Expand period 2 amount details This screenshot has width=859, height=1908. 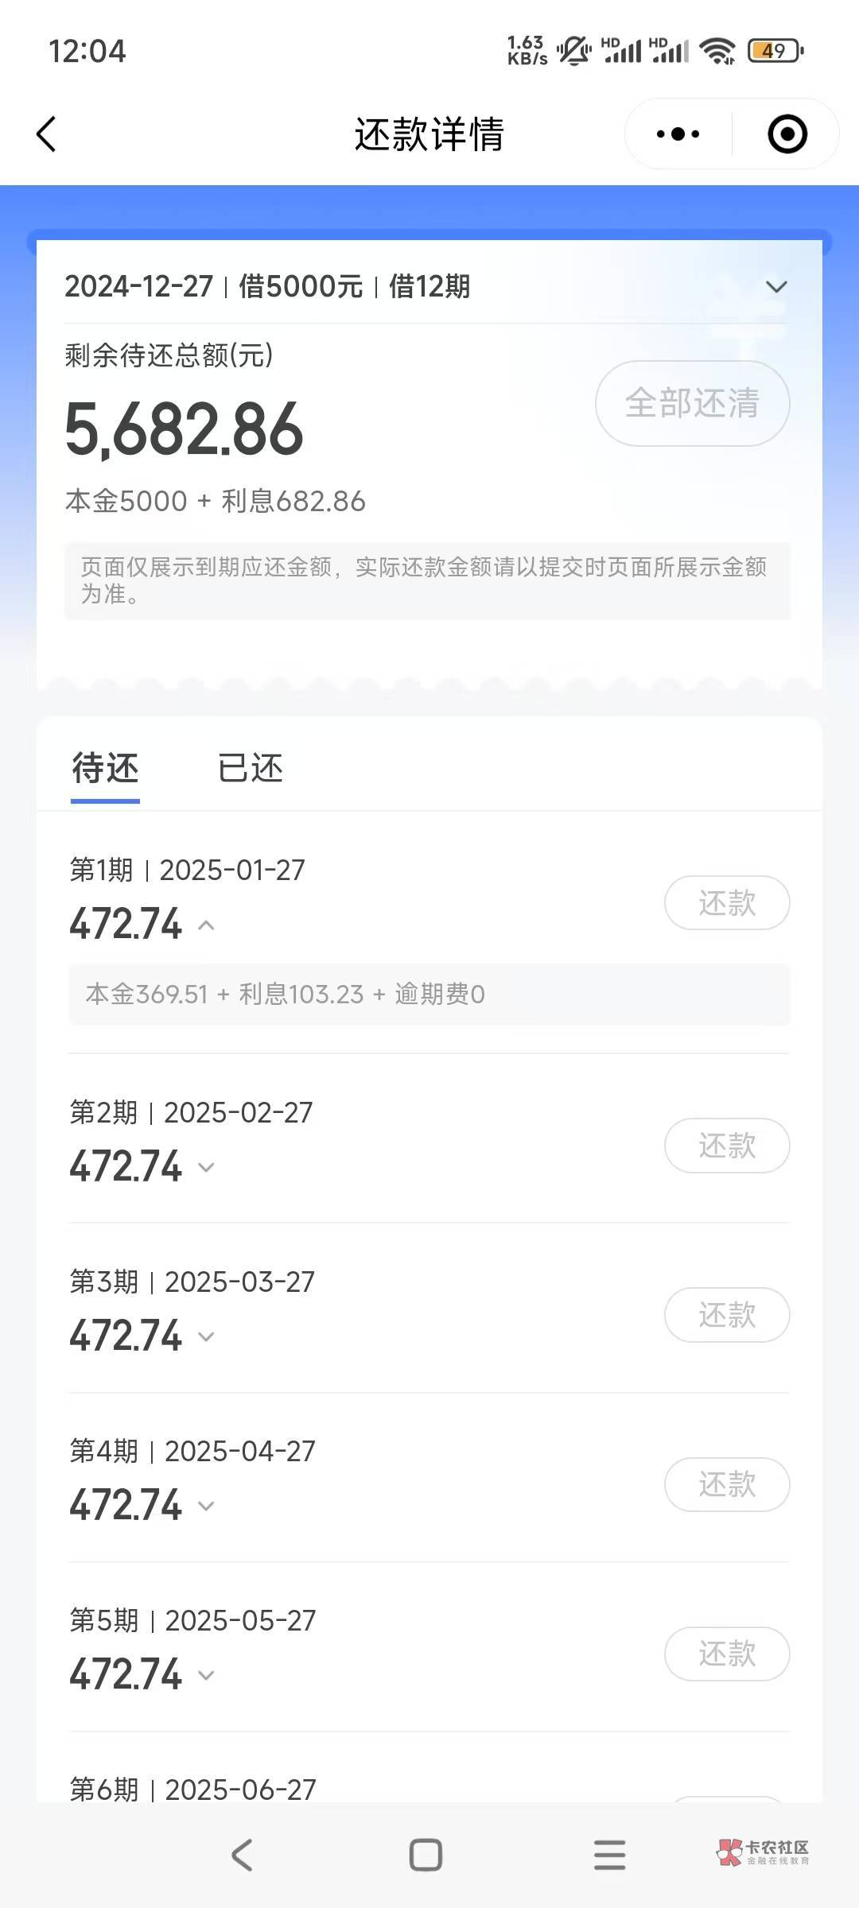(206, 1167)
